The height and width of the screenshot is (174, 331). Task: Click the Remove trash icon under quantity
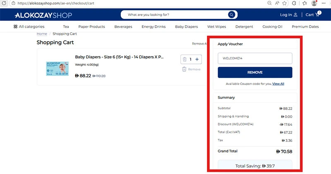184,69
